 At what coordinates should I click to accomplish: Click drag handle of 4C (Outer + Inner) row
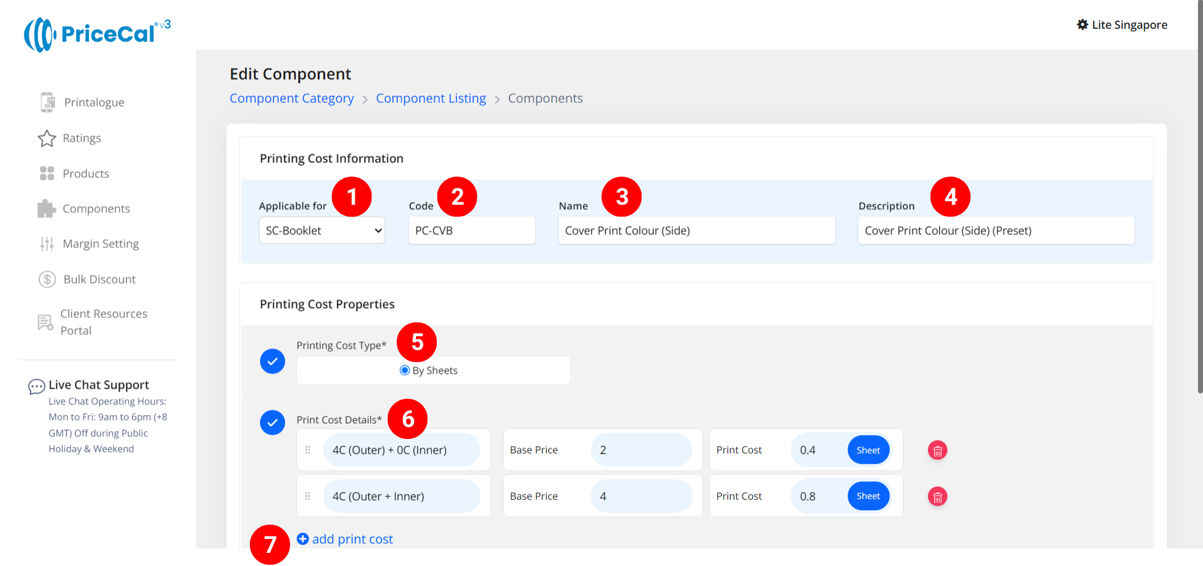click(x=308, y=497)
